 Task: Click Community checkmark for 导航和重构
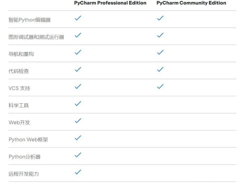[160, 52]
